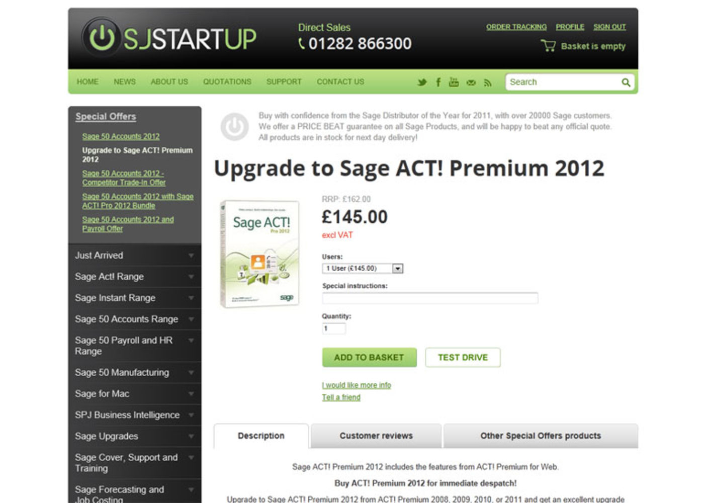Click the Facebook icon in the nav bar
The width and height of the screenshot is (704, 503).
coord(438,82)
